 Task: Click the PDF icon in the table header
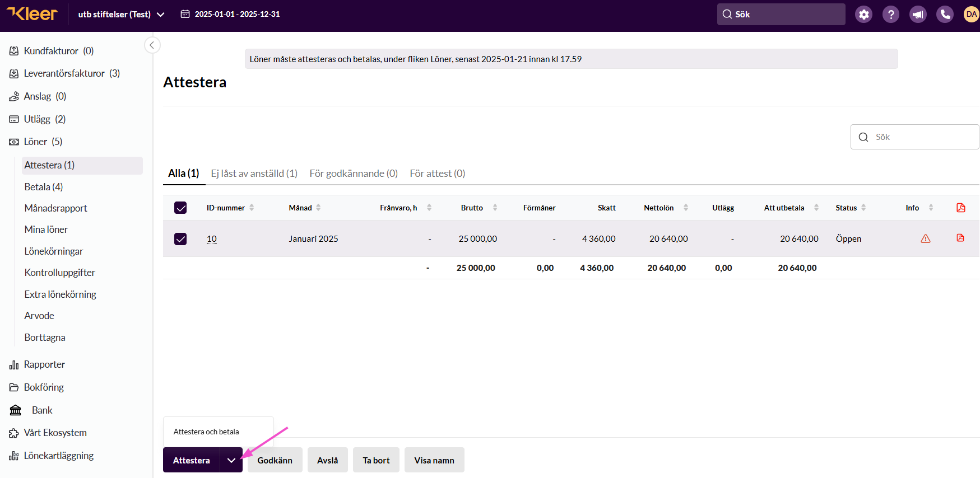(960, 208)
